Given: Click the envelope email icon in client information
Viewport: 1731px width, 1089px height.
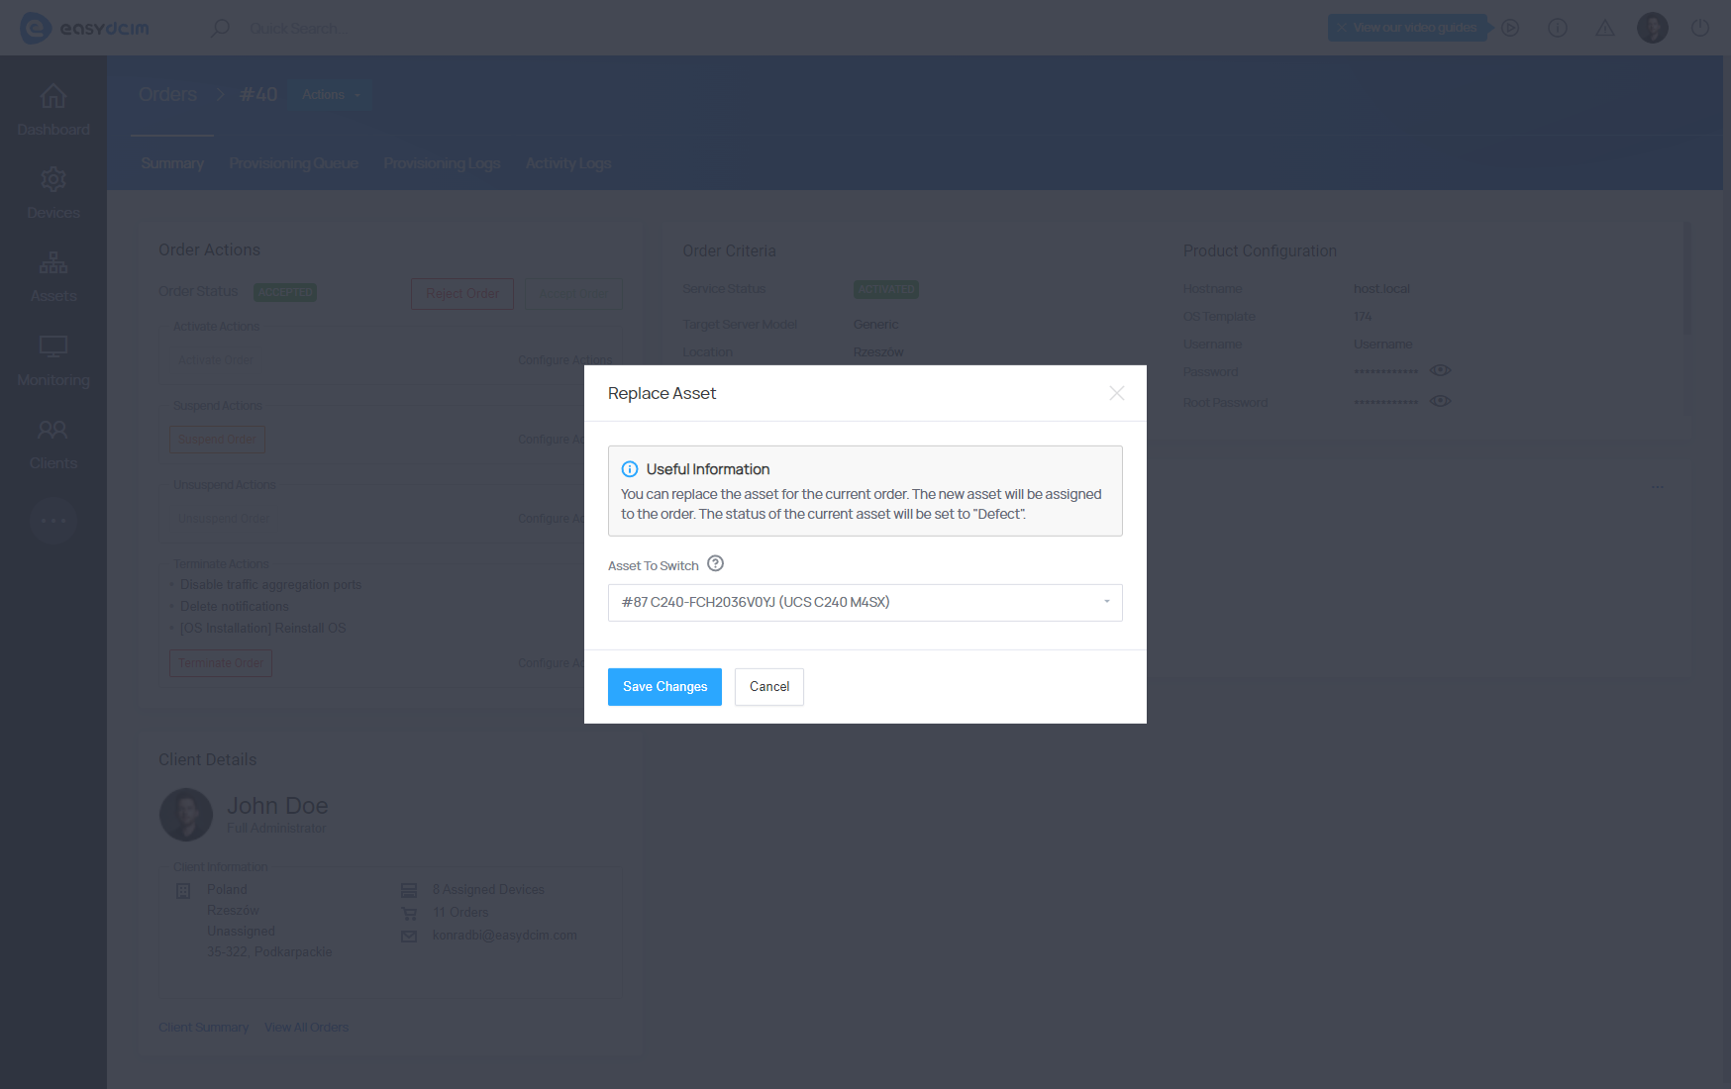Looking at the screenshot, I should point(409,936).
